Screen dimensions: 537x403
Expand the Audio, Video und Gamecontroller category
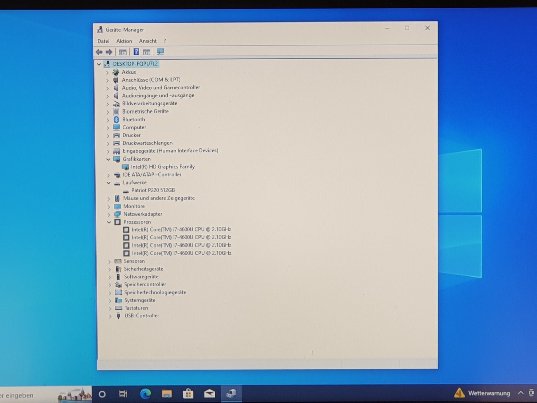pyautogui.click(x=107, y=88)
